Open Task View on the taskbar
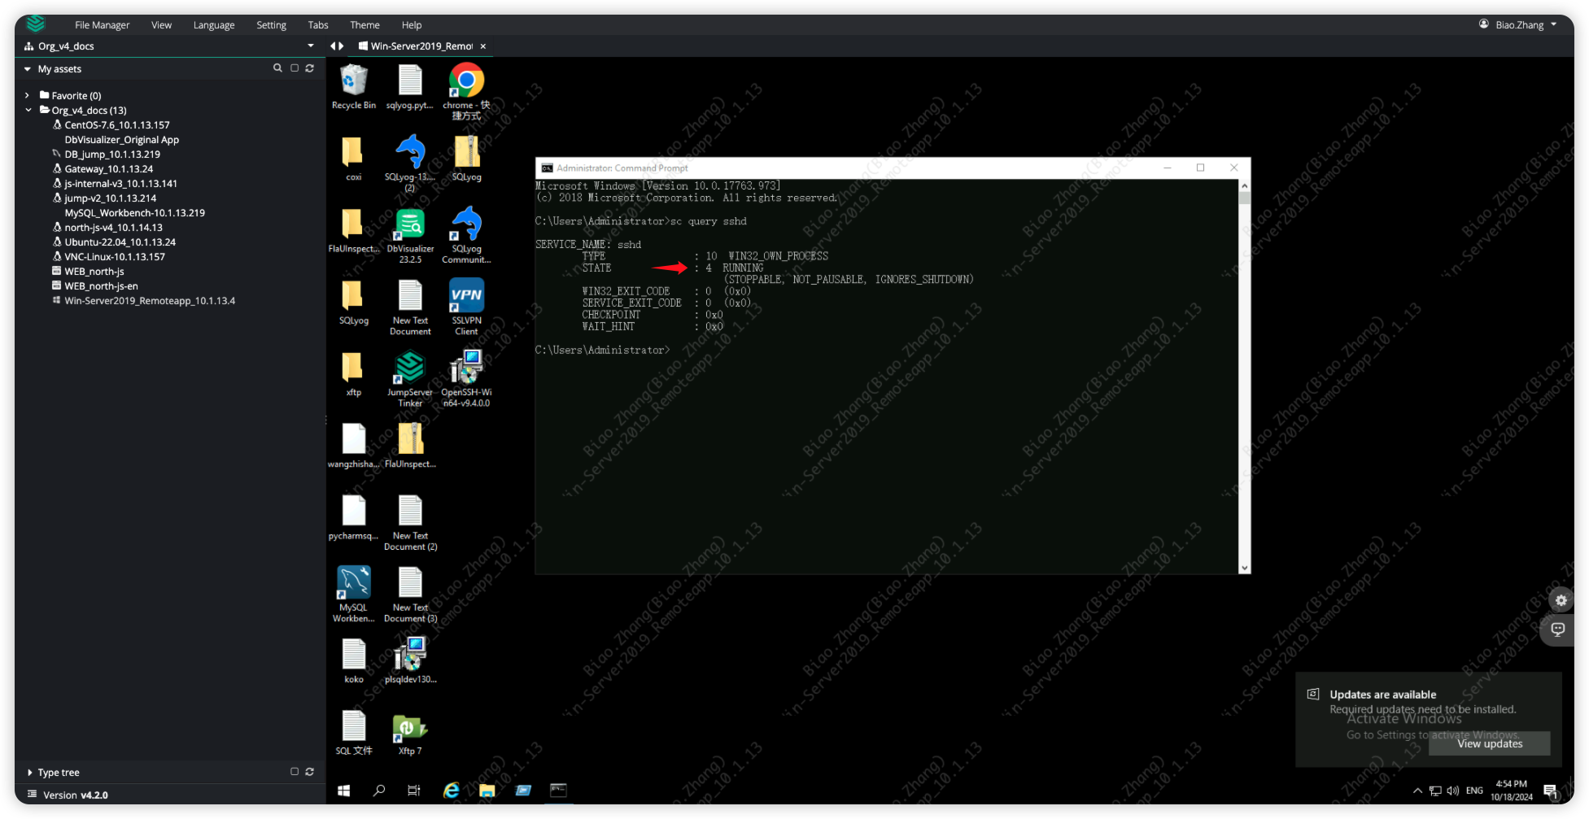This screenshot has height=819, width=1589. click(x=413, y=791)
